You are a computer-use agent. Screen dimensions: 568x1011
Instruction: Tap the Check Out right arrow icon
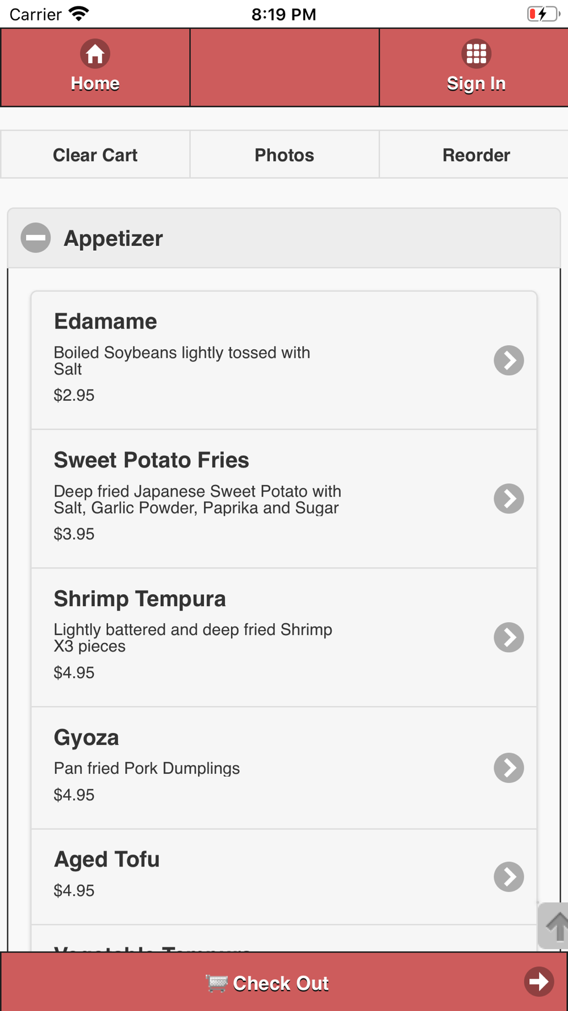tap(538, 981)
